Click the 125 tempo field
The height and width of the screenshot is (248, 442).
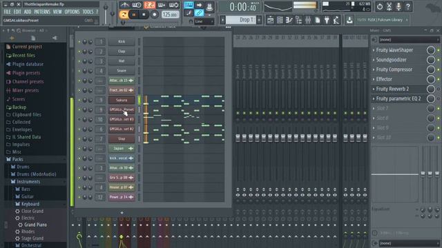[171, 14]
